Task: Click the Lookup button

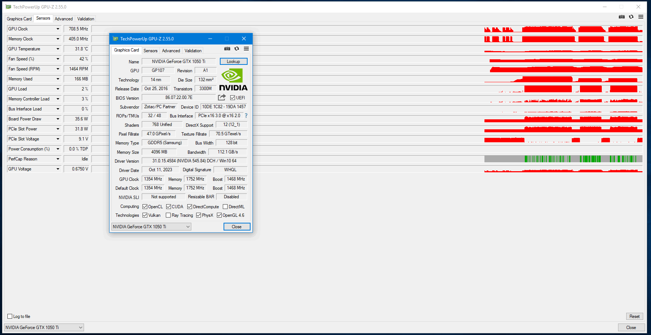Action: (x=234, y=62)
